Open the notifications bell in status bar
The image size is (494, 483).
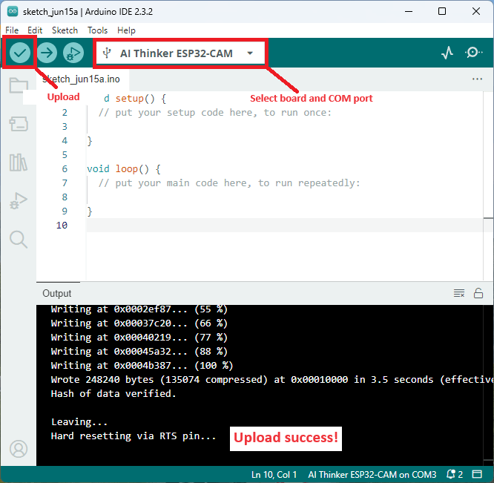pos(454,474)
